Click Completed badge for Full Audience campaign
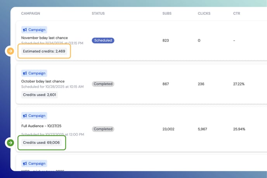267x178 pixels. 103,129
